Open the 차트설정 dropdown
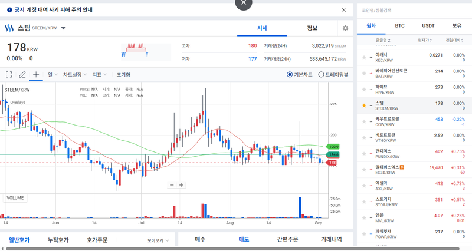This screenshot has width=472, height=251. click(x=75, y=75)
